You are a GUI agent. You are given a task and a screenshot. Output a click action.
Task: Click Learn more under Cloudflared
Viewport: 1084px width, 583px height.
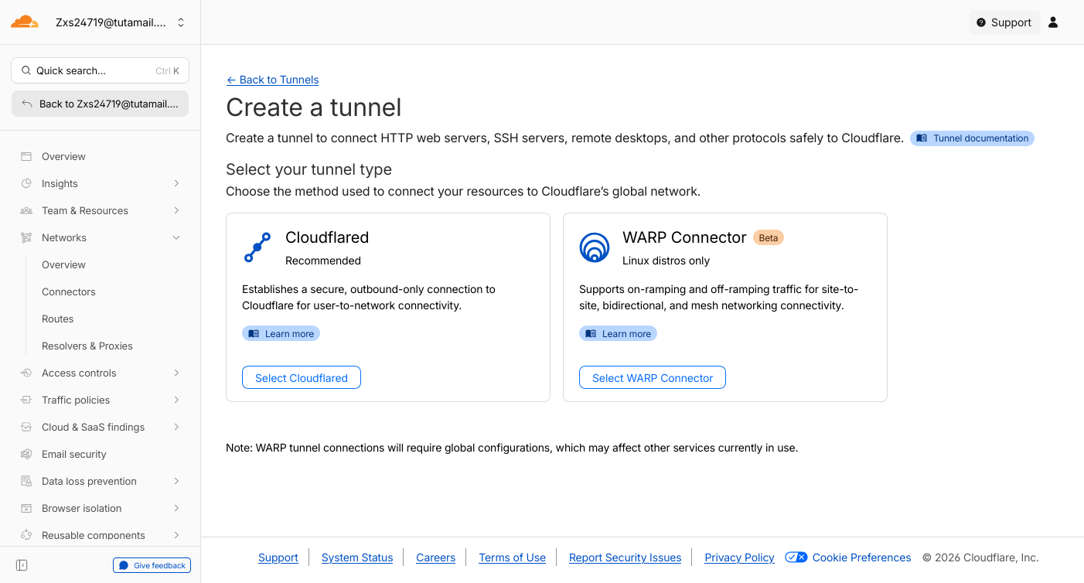[x=281, y=334]
